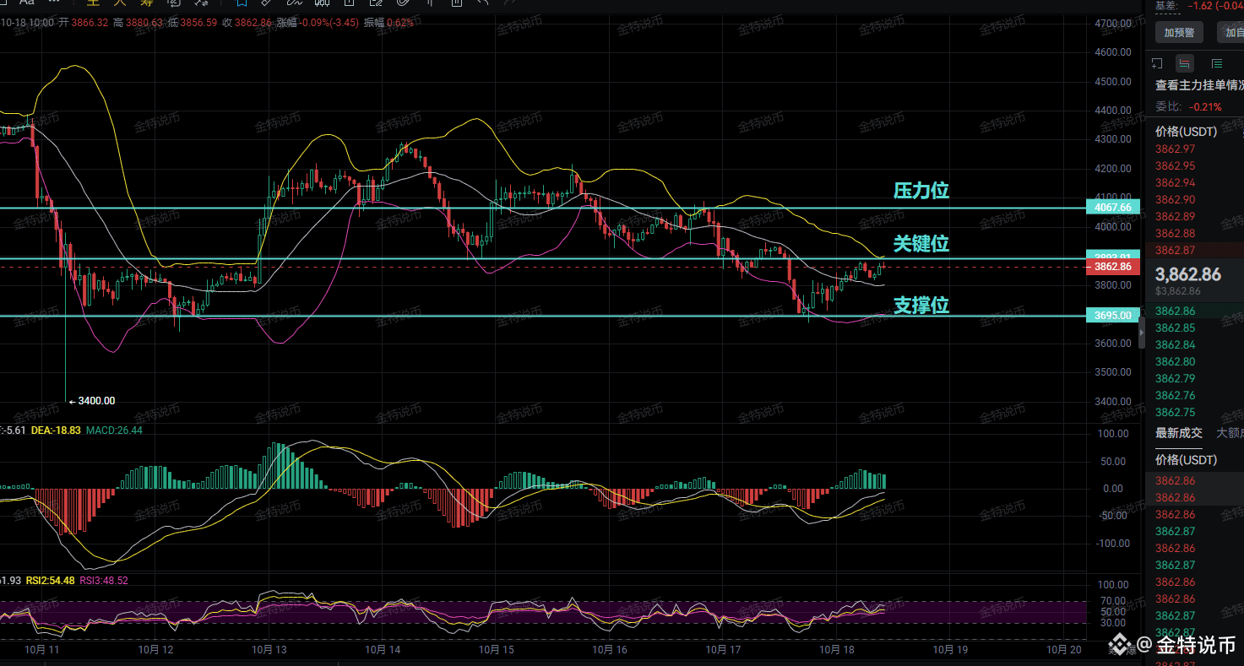Click the large 3,862.86 last price
The width and height of the screenshot is (1244, 666).
point(1188,274)
